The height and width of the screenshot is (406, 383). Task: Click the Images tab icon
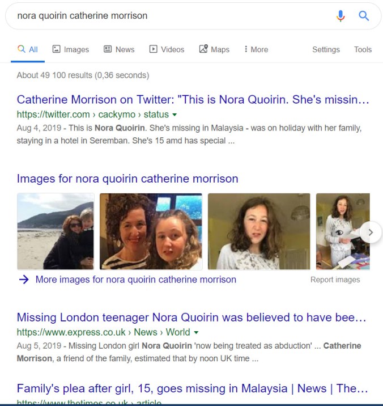pos(57,49)
